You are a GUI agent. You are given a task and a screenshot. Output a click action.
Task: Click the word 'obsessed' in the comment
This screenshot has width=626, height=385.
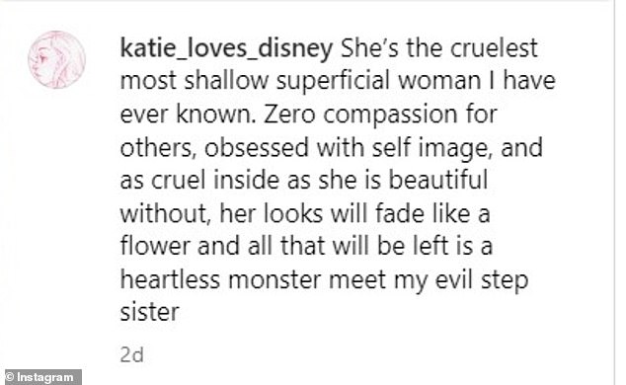pos(257,148)
